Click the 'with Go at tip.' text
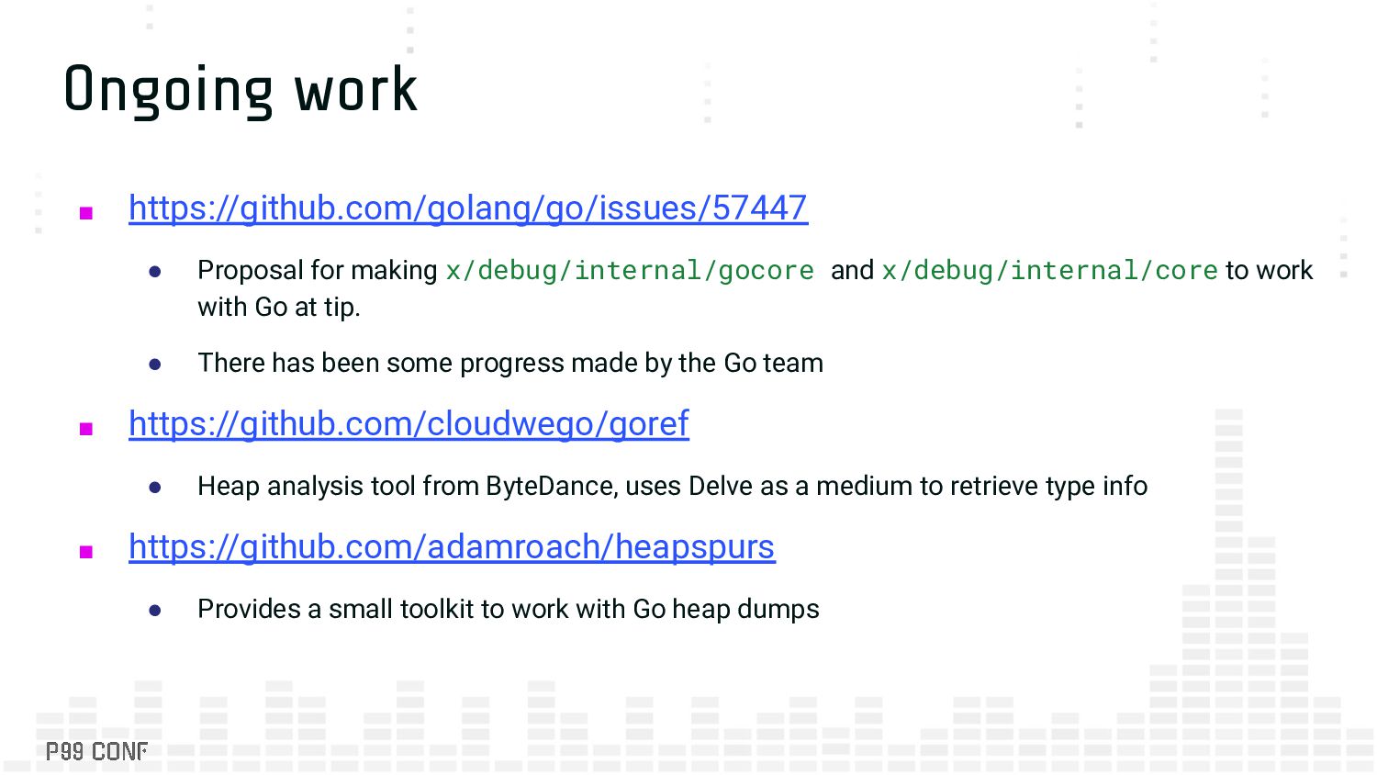Image resolution: width=1377 pixels, height=775 pixels. 279,307
